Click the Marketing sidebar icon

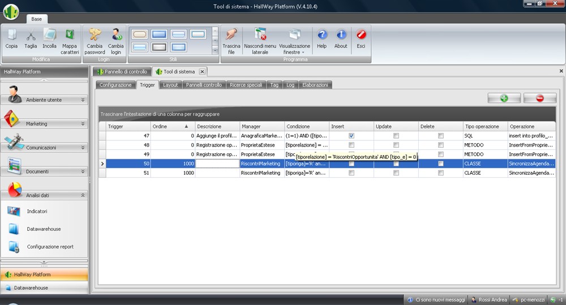(x=11, y=118)
